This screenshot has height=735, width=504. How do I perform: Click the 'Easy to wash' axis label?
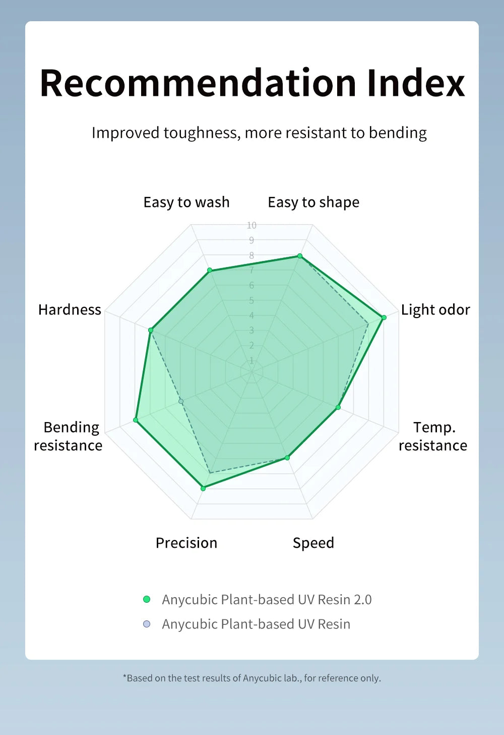pos(186,202)
